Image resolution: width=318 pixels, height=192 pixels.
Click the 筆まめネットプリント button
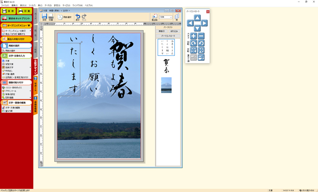pos(16,18)
